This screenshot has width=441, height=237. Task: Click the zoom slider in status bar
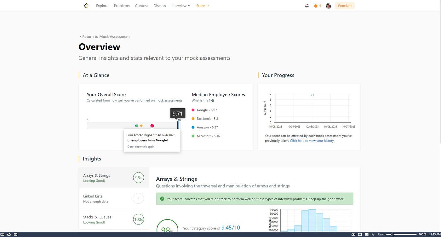[401, 234]
